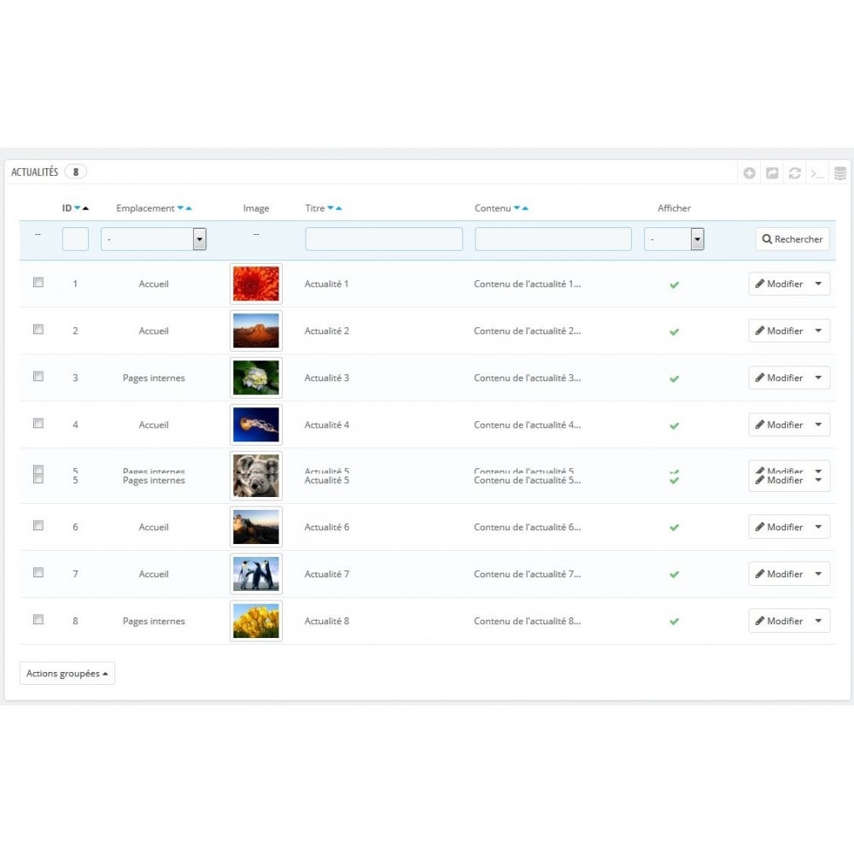The width and height of the screenshot is (854, 854).
Task: Sort Contenu column ascending arrow
Action: (525, 208)
